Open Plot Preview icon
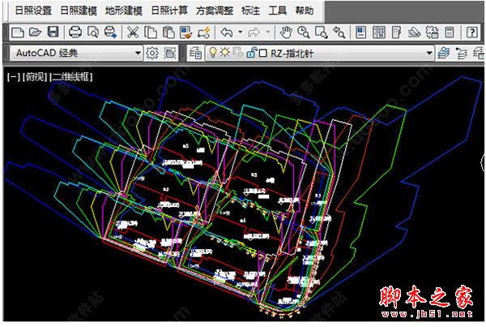The image size is (486, 327). click(x=93, y=32)
